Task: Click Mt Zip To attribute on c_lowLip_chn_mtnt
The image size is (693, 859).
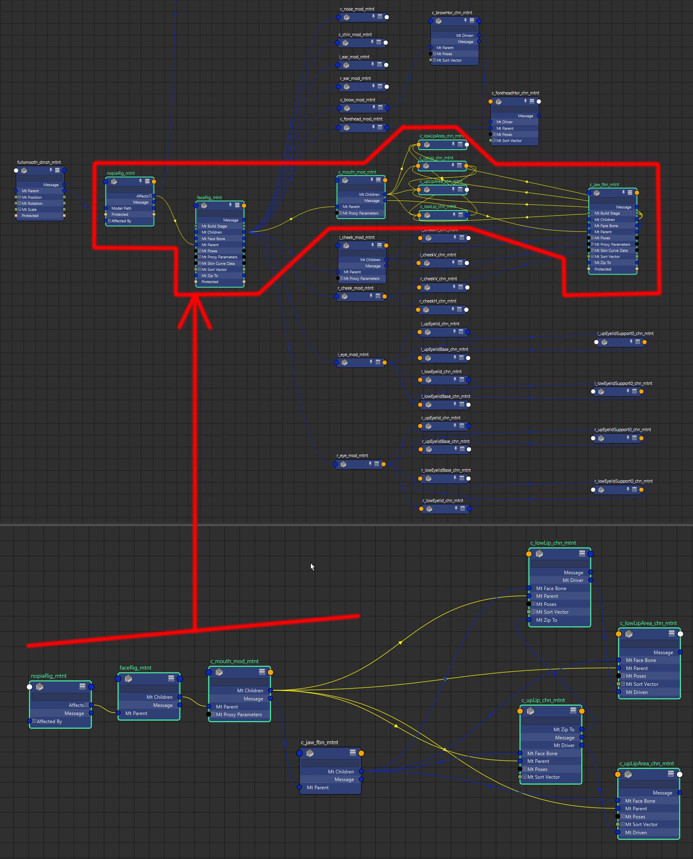Action: tap(546, 620)
